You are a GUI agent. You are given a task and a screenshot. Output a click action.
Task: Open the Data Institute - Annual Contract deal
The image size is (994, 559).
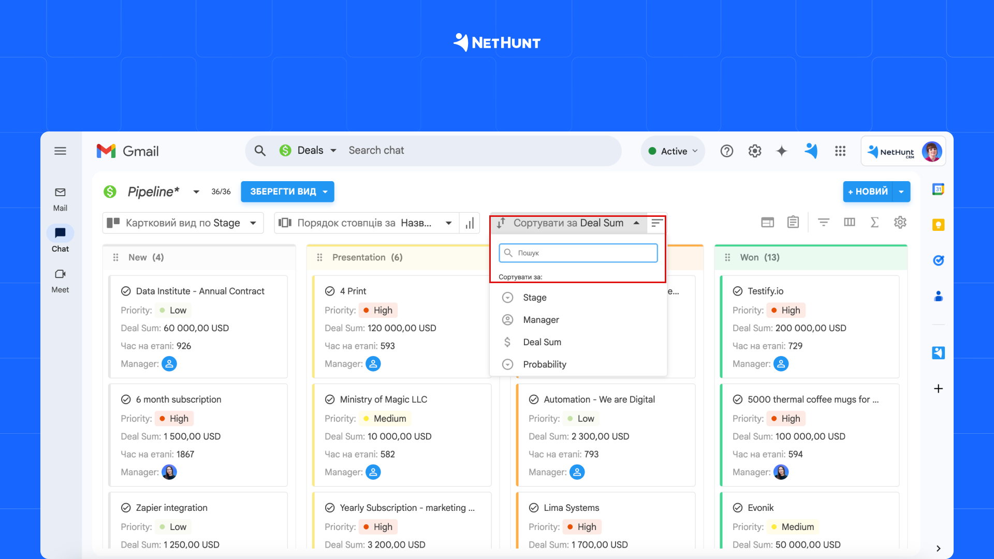click(200, 291)
